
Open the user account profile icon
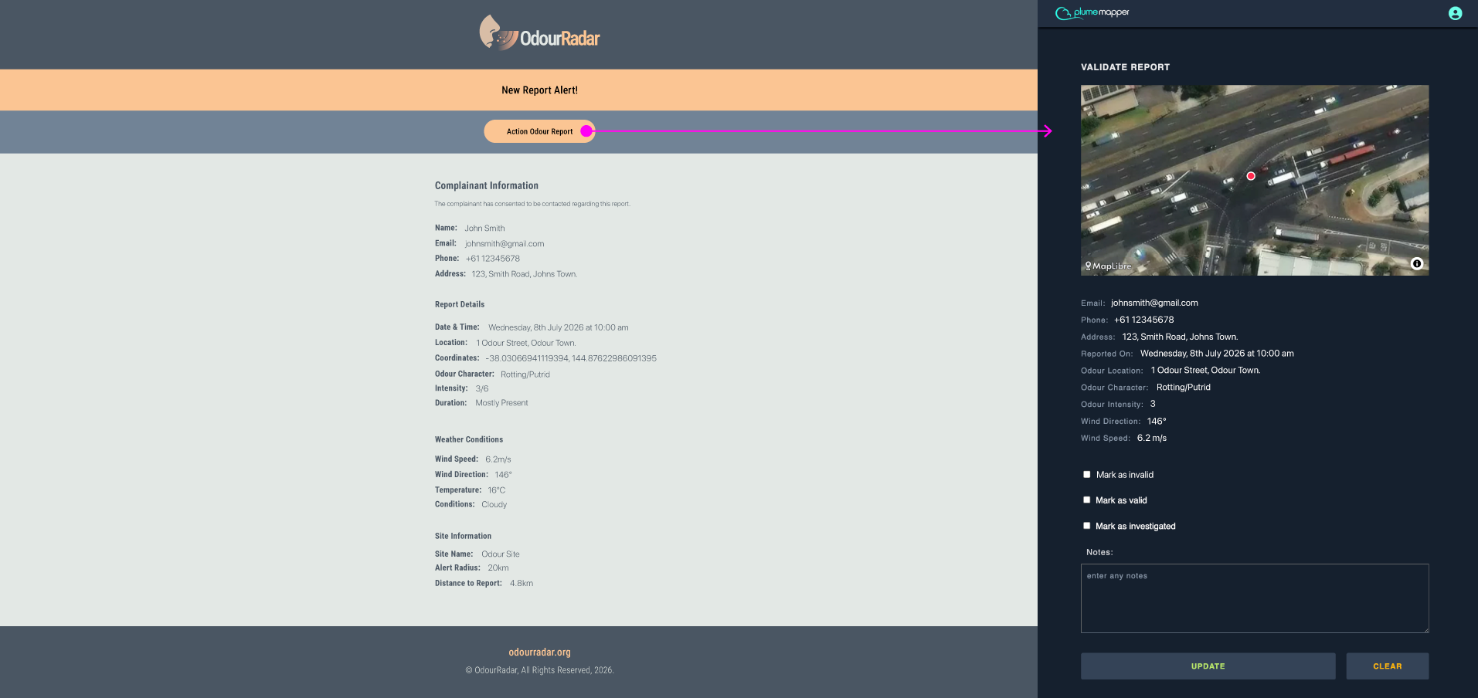(1455, 13)
